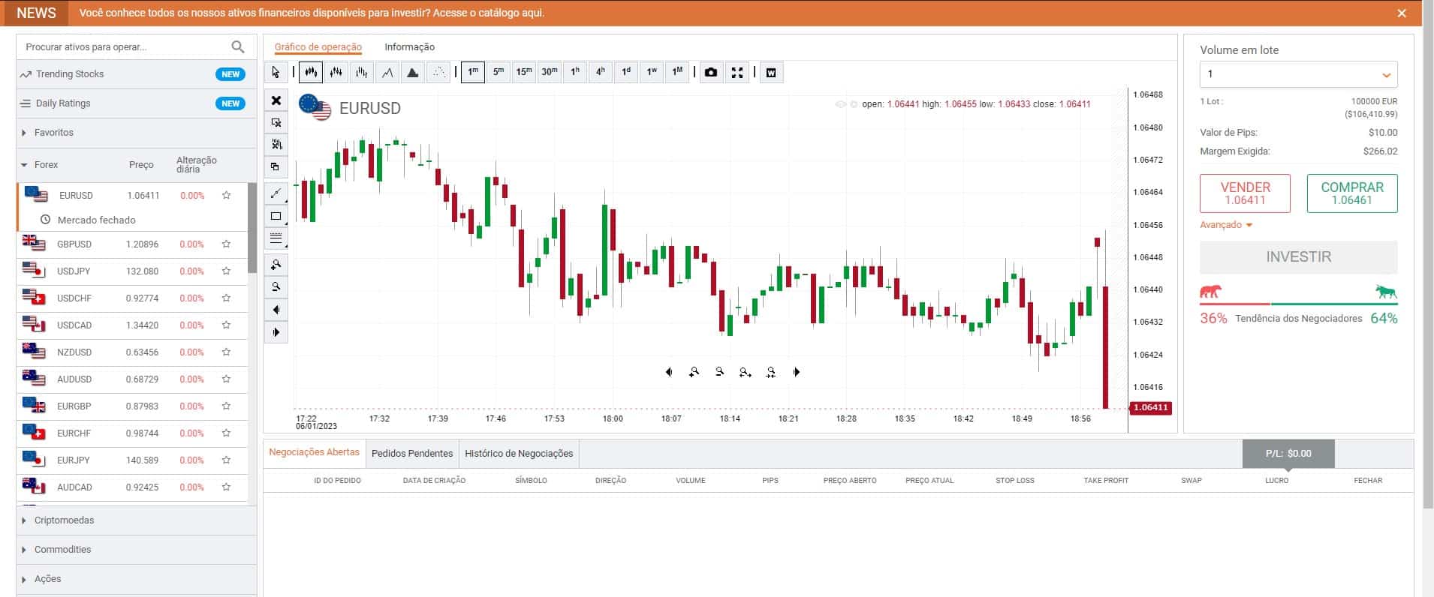The width and height of the screenshot is (1434, 597).
Task: Click the remove-selected-drawing tool in side toolbar
Action: pos(276,122)
